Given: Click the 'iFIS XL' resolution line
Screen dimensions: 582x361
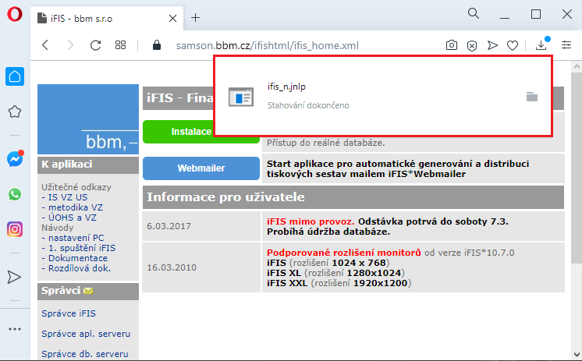Looking at the screenshot, I should [335, 273].
